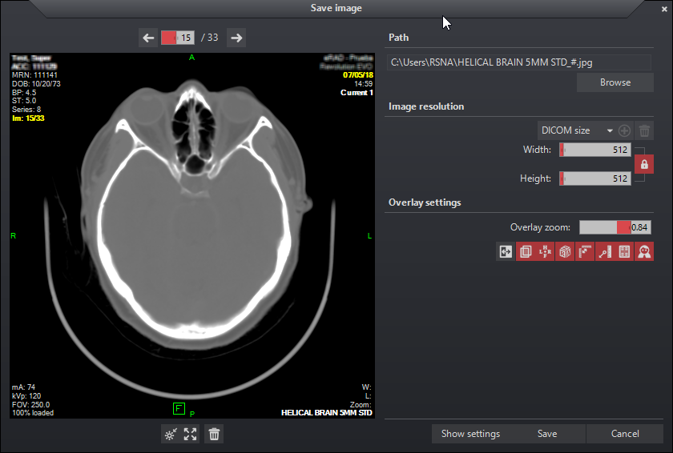Toggle the measurement ruler overlay icon
Viewport: 673px width, 453px height.
[x=604, y=251]
